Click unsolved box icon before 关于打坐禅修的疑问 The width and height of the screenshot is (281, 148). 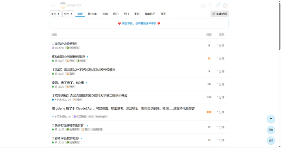pos(53,126)
